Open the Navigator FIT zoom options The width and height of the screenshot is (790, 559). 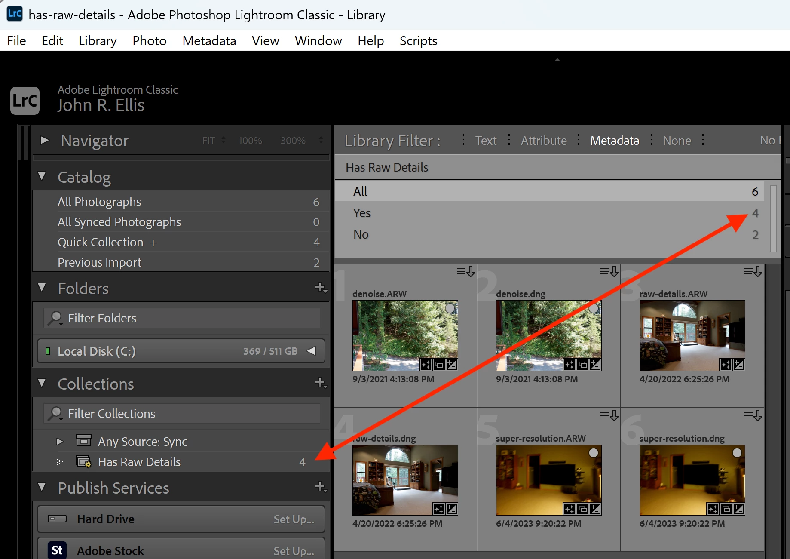click(214, 141)
